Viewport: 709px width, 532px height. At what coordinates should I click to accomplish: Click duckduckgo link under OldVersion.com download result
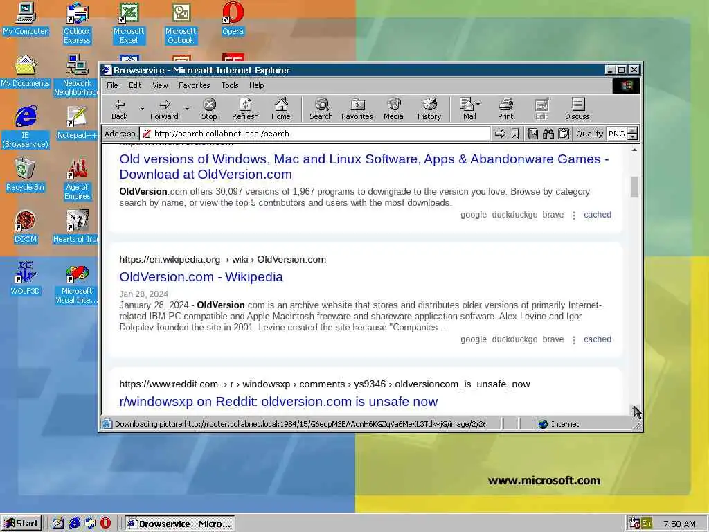pyautogui.click(x=514, y=215)
